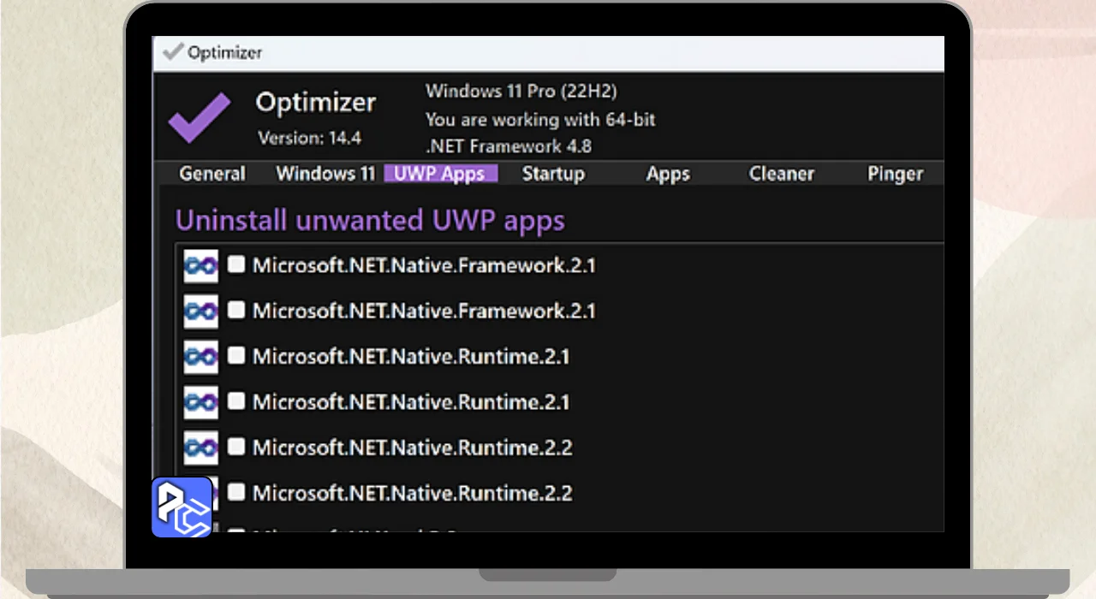
Task: Go to the Startup tab
Action: pyautogui.click(x=553, y=174)
